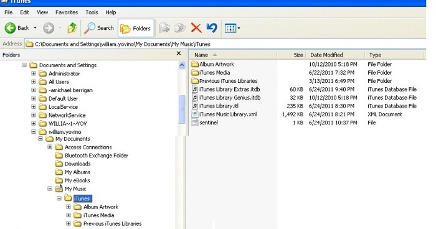Open the Views dropdown button
Viewport: 436px width, 229px height.
tap(232, 28)
